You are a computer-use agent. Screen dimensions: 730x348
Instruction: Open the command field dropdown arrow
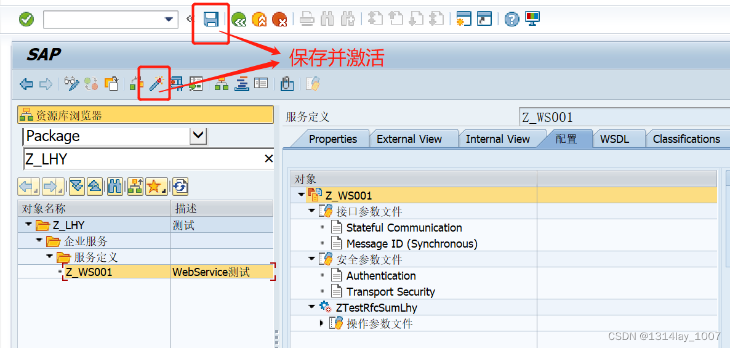pyautogui.click(x=169, y=20)
